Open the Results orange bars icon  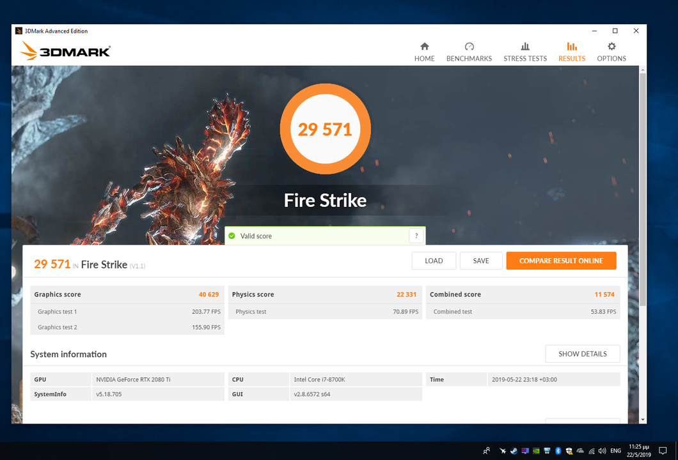(572, 46)
